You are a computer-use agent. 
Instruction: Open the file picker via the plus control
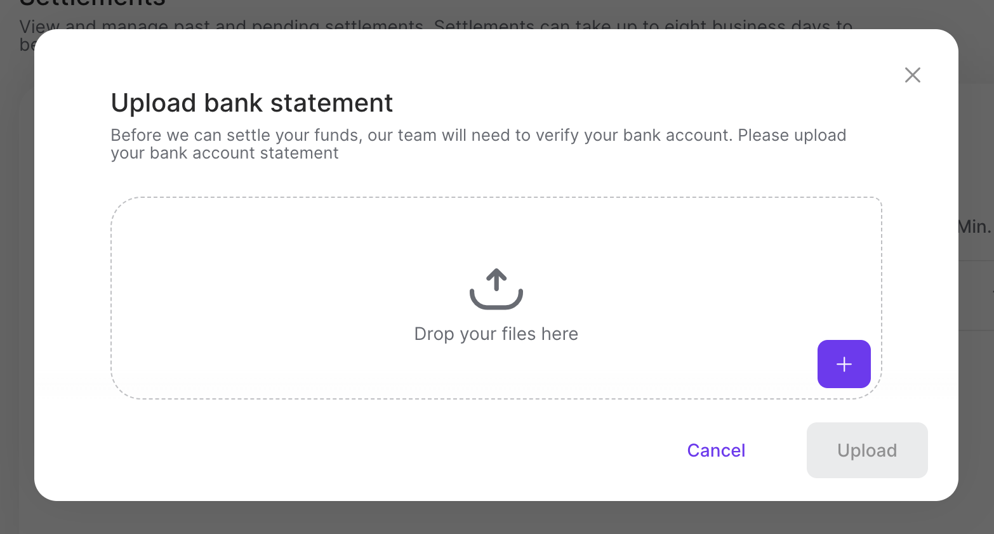[844, 364]
